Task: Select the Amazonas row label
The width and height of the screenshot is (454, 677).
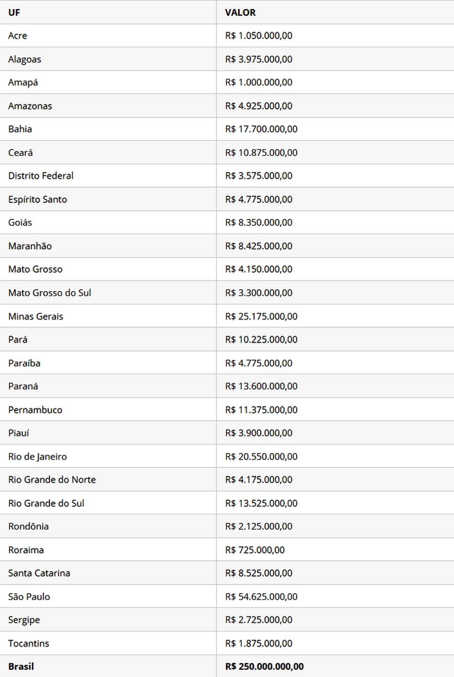Action: 30,106
